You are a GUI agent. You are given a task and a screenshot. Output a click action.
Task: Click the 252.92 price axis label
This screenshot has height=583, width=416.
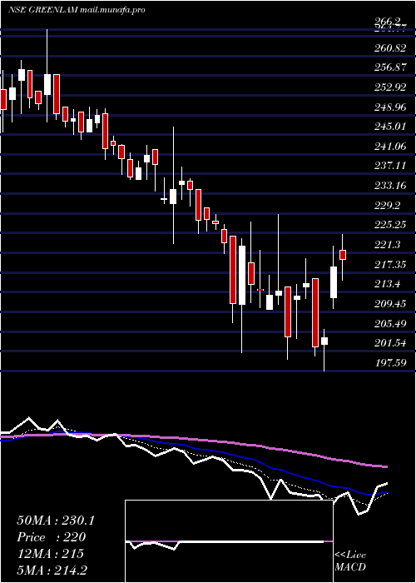[392, 87]
